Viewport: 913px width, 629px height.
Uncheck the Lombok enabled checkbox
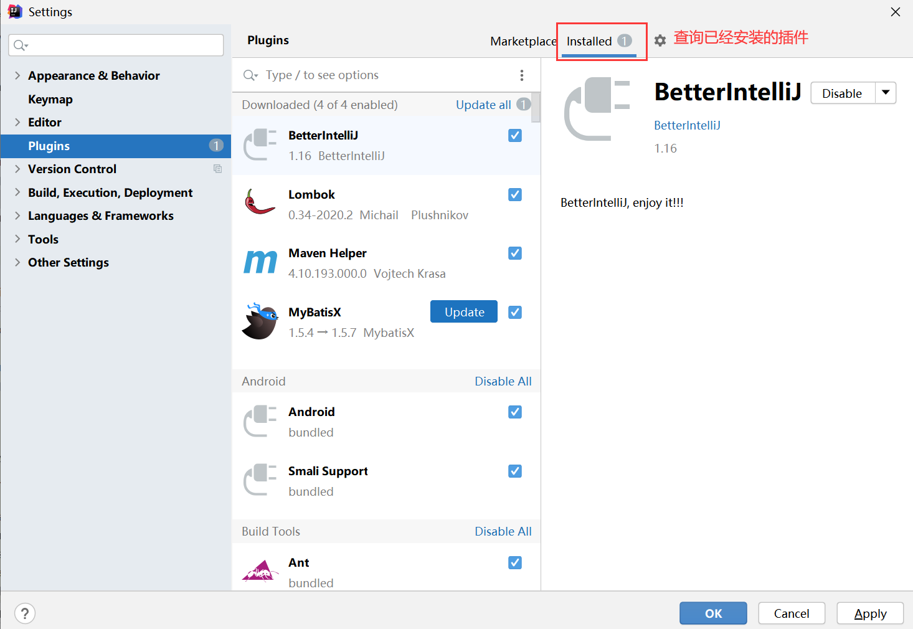(x=515, y=194)
